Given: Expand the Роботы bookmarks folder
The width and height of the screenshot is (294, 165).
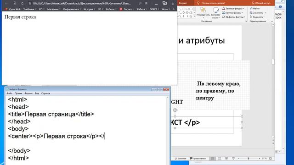Looking at the screenshot, I should (111, 9).
